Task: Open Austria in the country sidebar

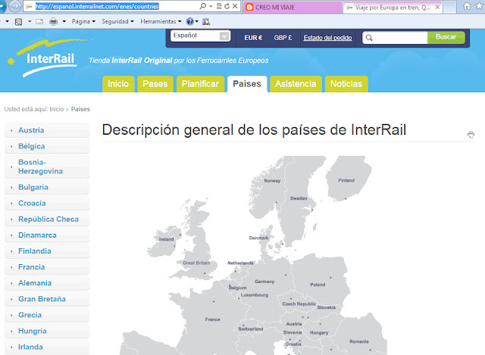Action: [x=47, y=130]
